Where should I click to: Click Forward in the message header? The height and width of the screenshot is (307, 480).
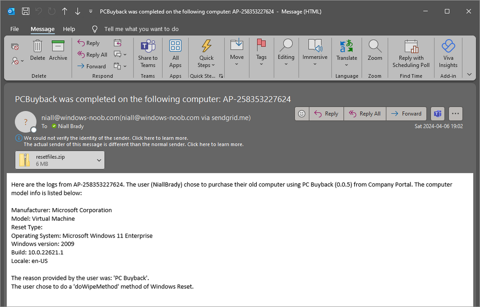click(407, 114)
